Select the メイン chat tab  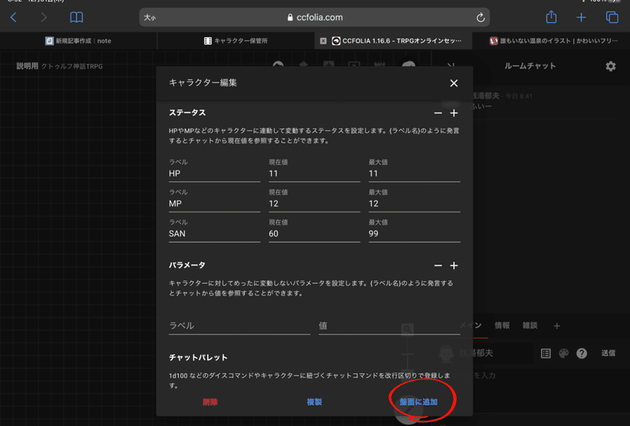[470, 325]
